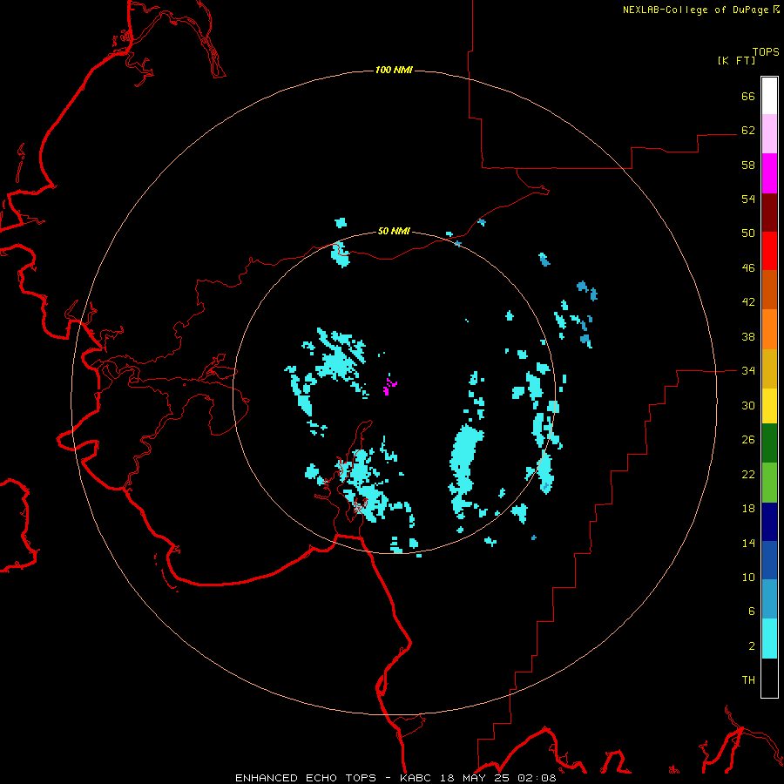
Task: Click the NEXLAB-College of DuPage credit text
Action: pos(700,10)
